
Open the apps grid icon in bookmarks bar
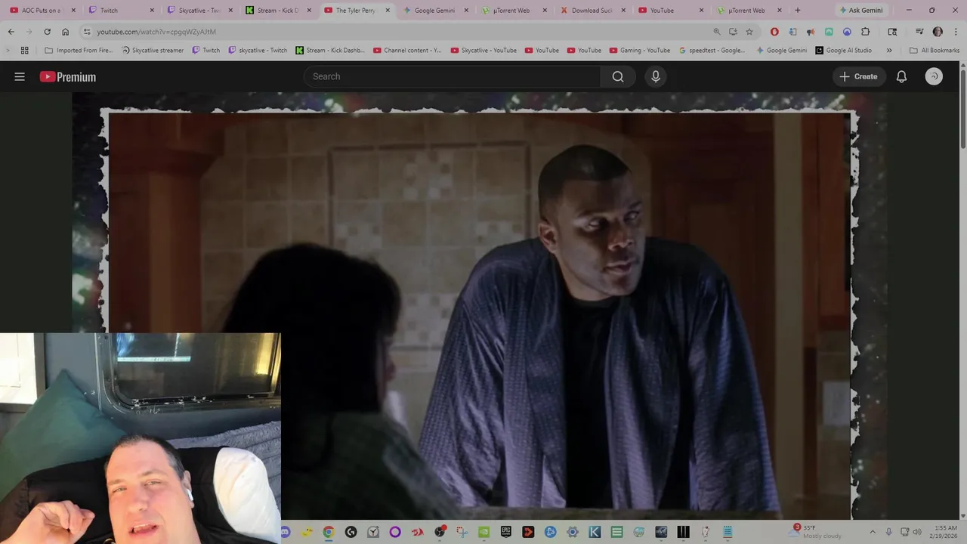coord(24,51)
